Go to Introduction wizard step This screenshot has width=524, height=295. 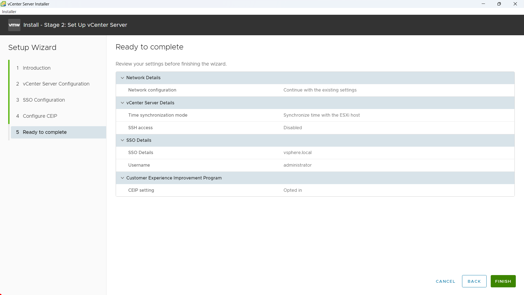click(x=37, y=68)
